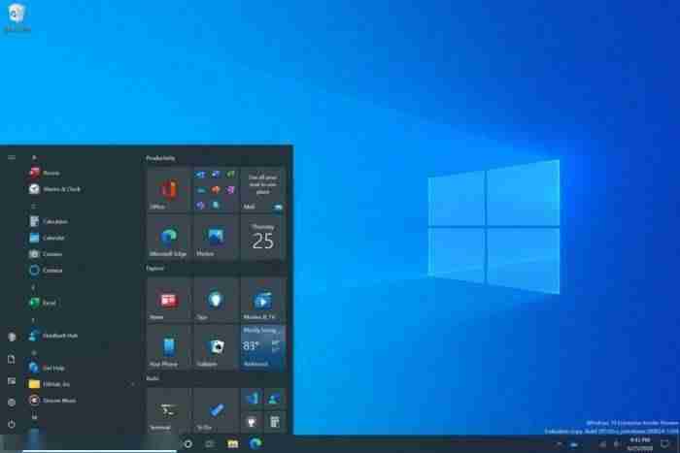Open the Office tile in Productivity group
Viewport: 680px width, 453px height.
[x=168, y=190]
